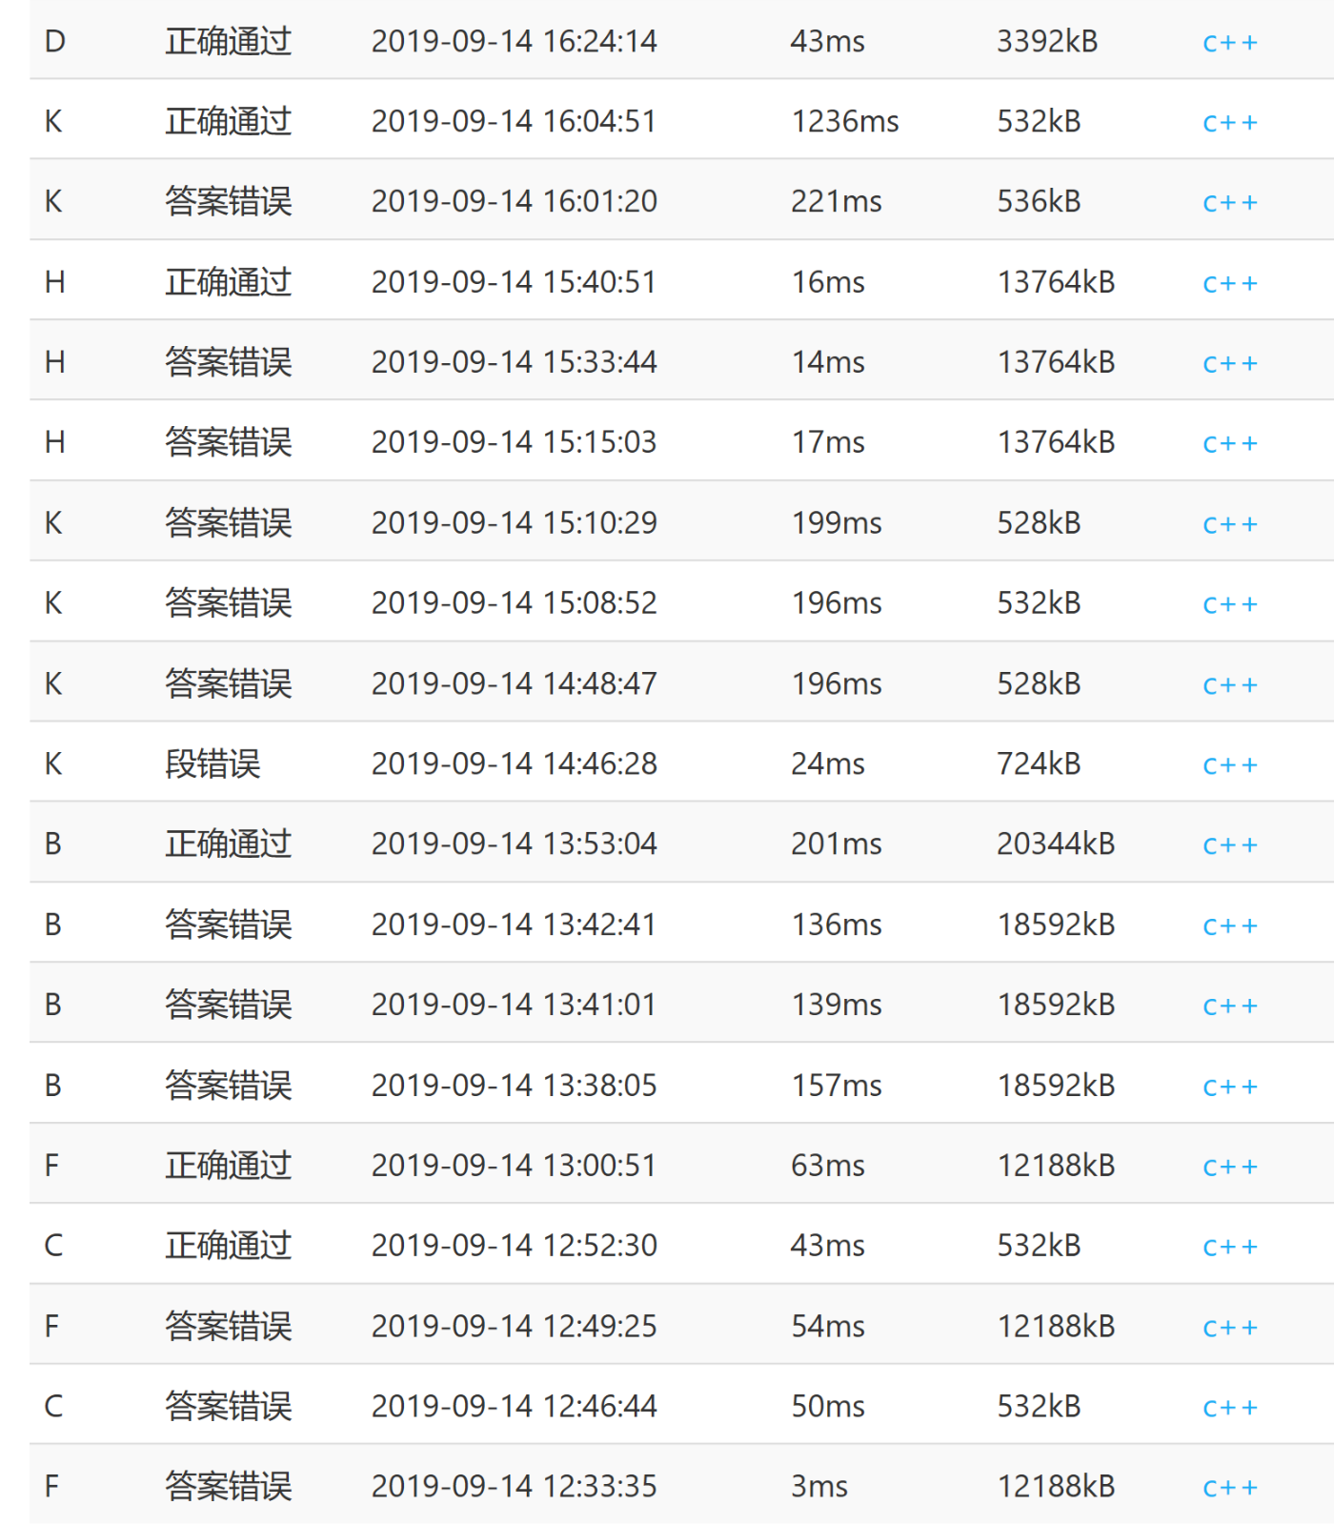Open C++ link for the 13:00:51 submission
This screenshot has height=1525, width=1334.
pos(1229,1168)
